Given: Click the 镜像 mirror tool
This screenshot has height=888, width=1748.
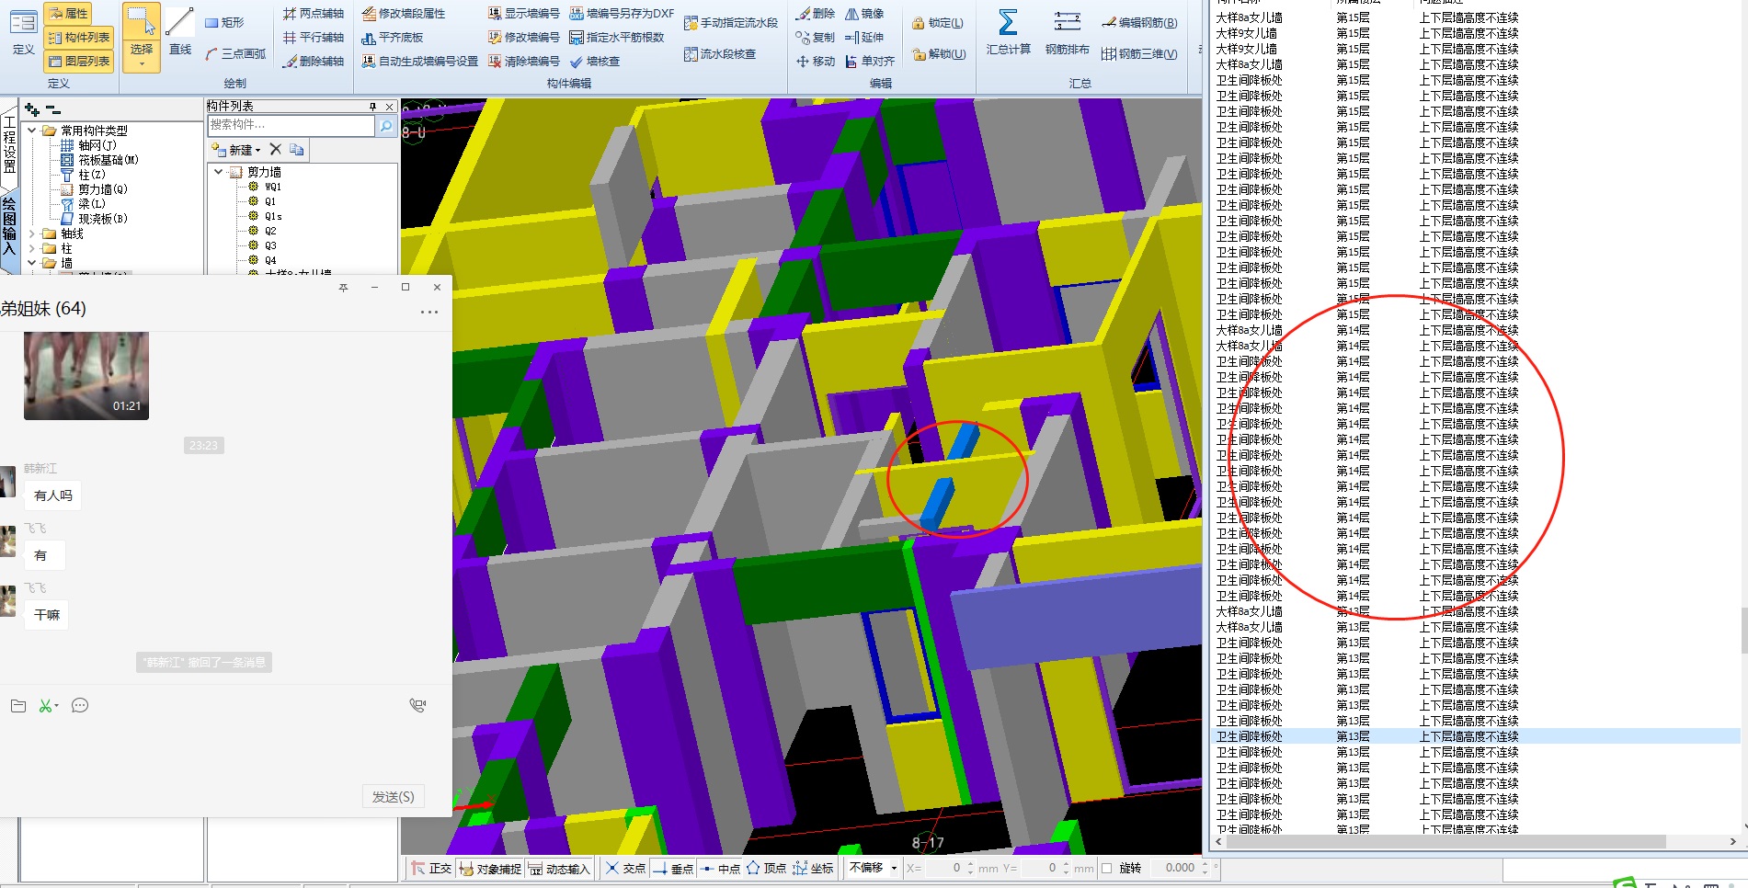Looking at the screenshot, I should click(x=864, y=13).
